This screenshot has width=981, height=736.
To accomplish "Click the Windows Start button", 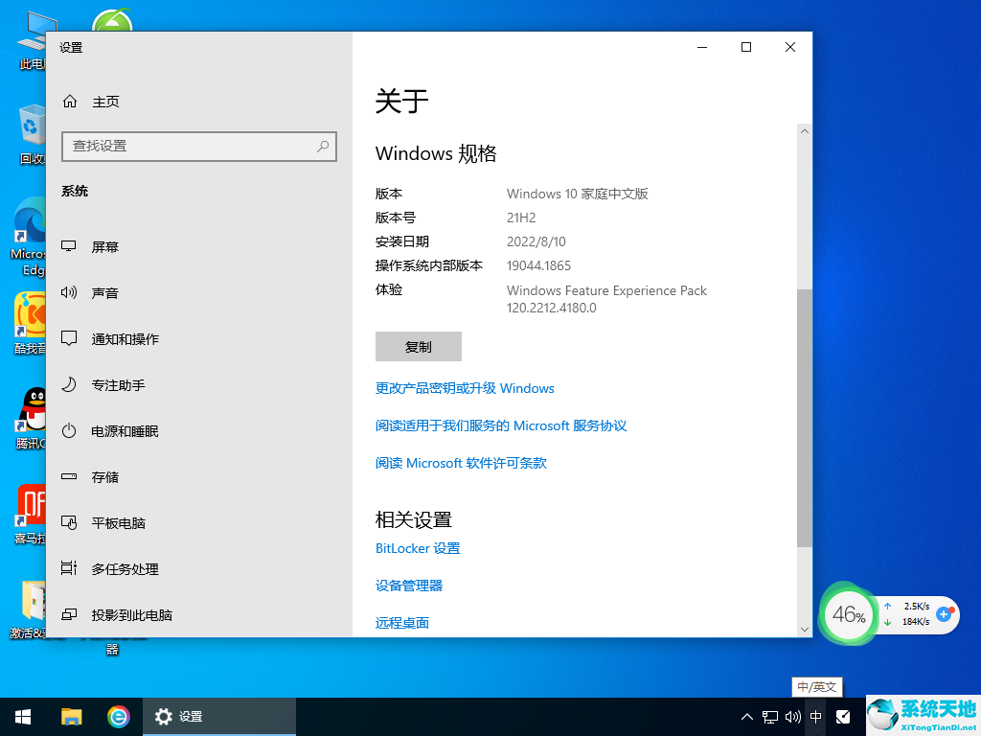I will pos(23,716).
